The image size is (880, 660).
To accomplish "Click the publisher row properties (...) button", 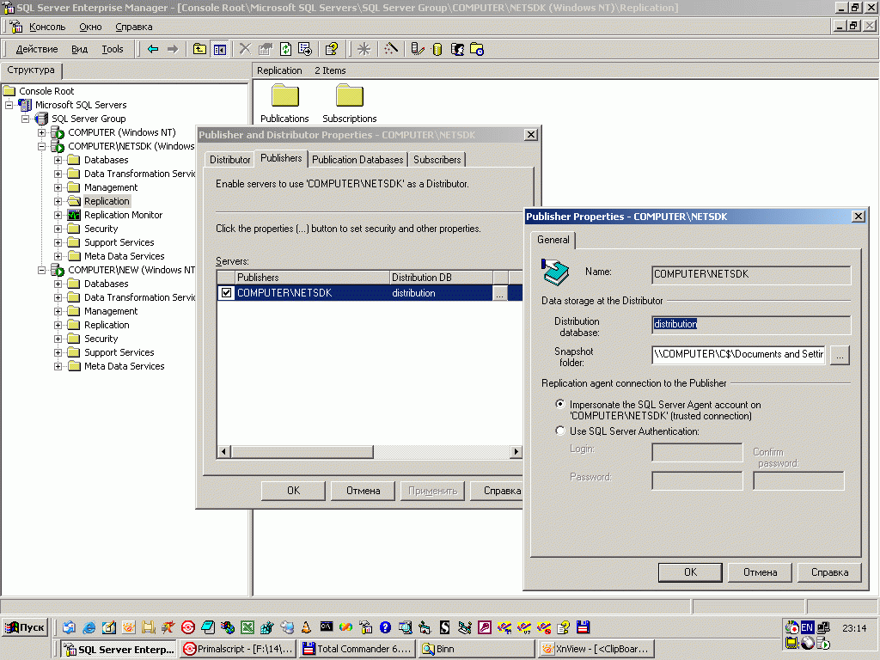I will (x=499, y=294).
